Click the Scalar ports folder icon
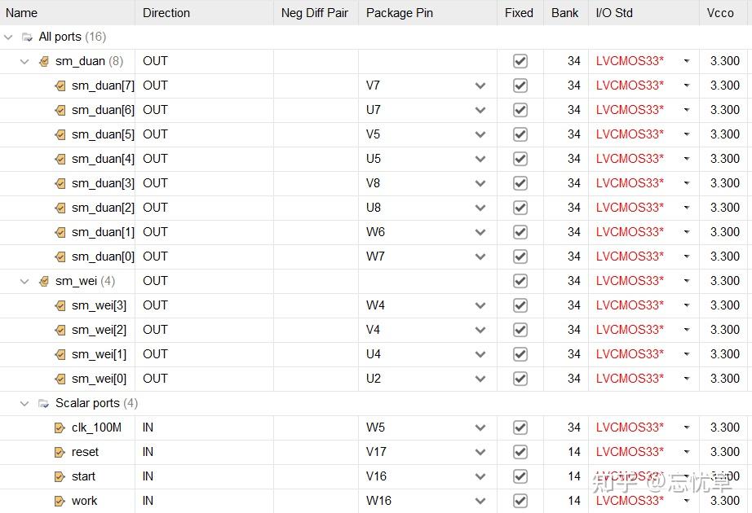This screenshot has width=752, height=513. (x=44, y=403)
